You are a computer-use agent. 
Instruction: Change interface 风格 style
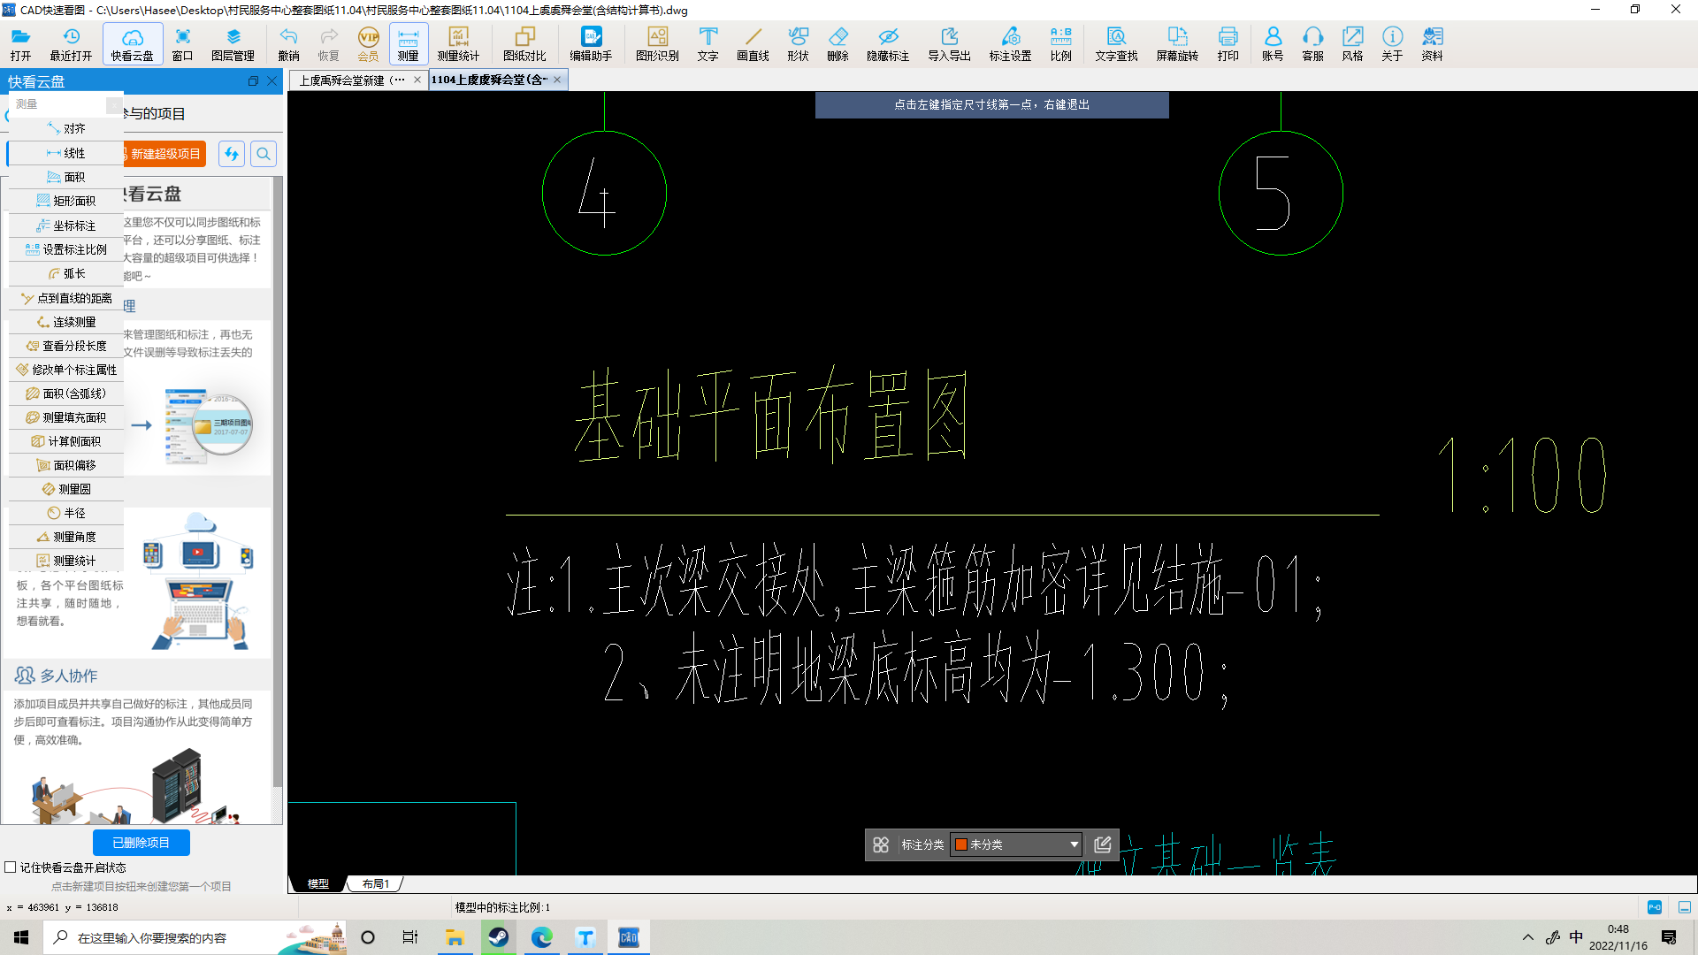click(x=1352, y=43)
